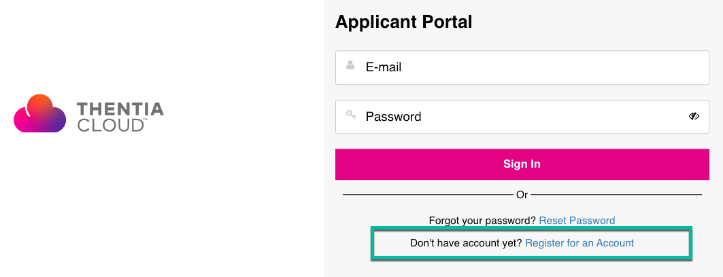Screen dimensions: 723x277
Task: Focus the E-mail input field
Action: (522, 68)
